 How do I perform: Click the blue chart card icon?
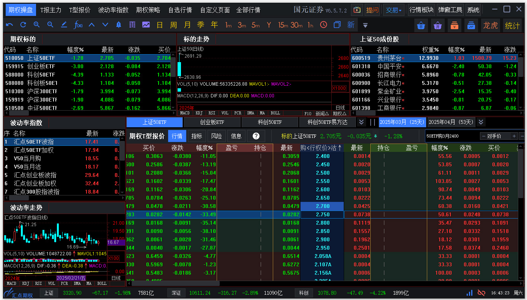click(471, 25)
